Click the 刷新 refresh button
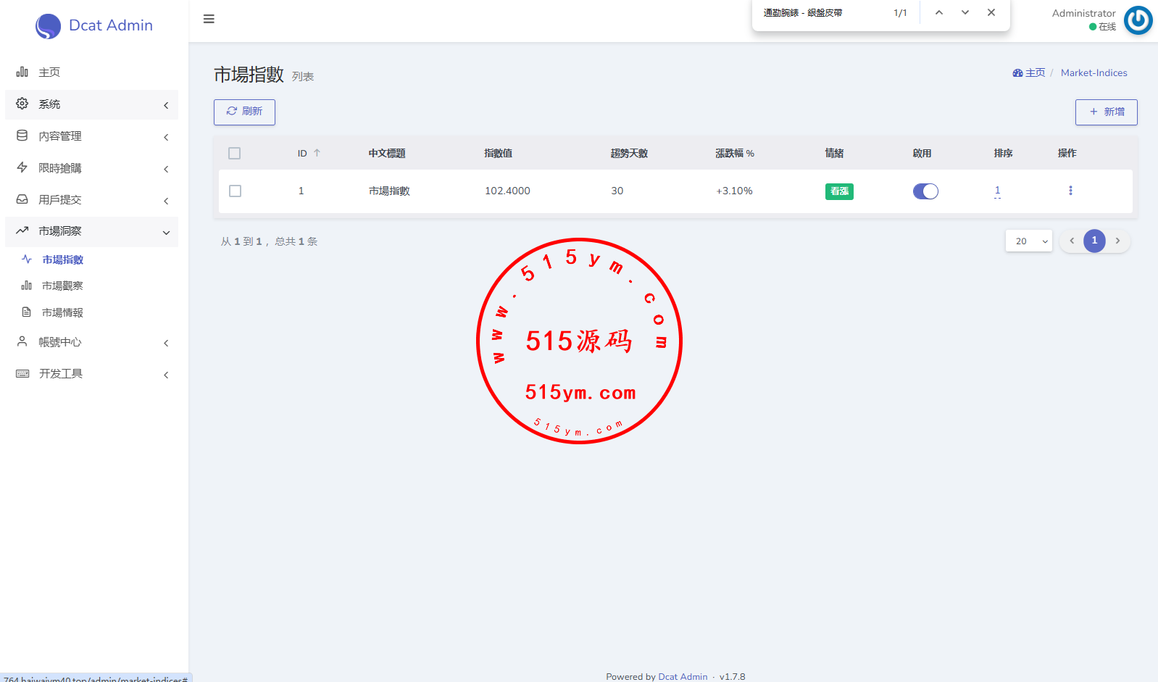The width and height of the screenshot is (1158, 682). 244,112
